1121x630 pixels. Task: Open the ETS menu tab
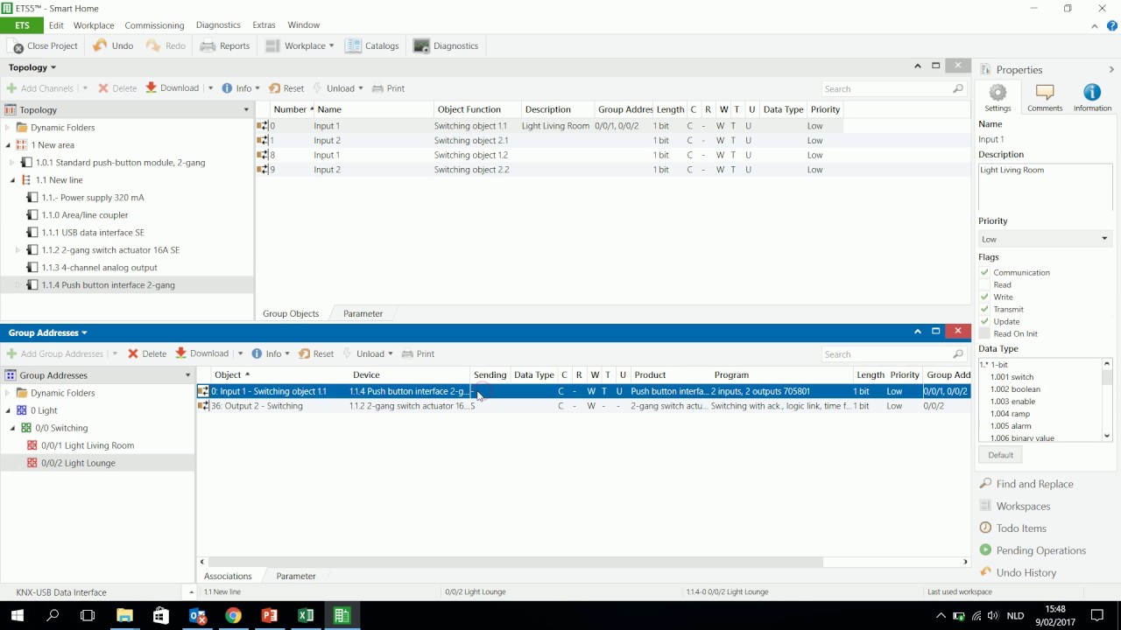[x=22, y=25]
